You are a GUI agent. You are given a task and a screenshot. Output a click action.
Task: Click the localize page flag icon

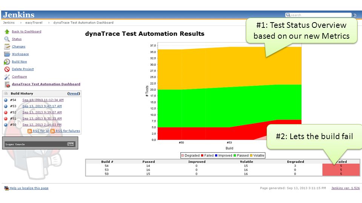pos(6,188)
